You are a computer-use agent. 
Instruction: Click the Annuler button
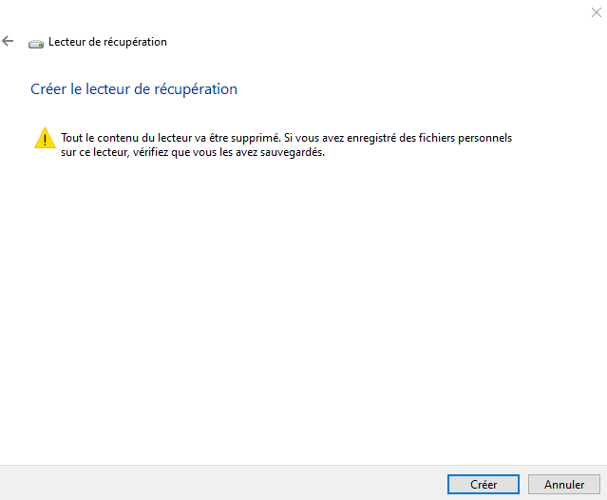pyautogui.click(x=564, y=484)
